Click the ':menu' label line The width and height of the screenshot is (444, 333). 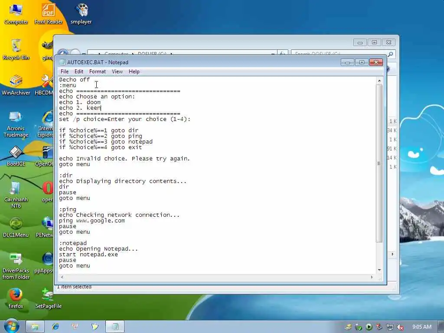pos(68,85)
